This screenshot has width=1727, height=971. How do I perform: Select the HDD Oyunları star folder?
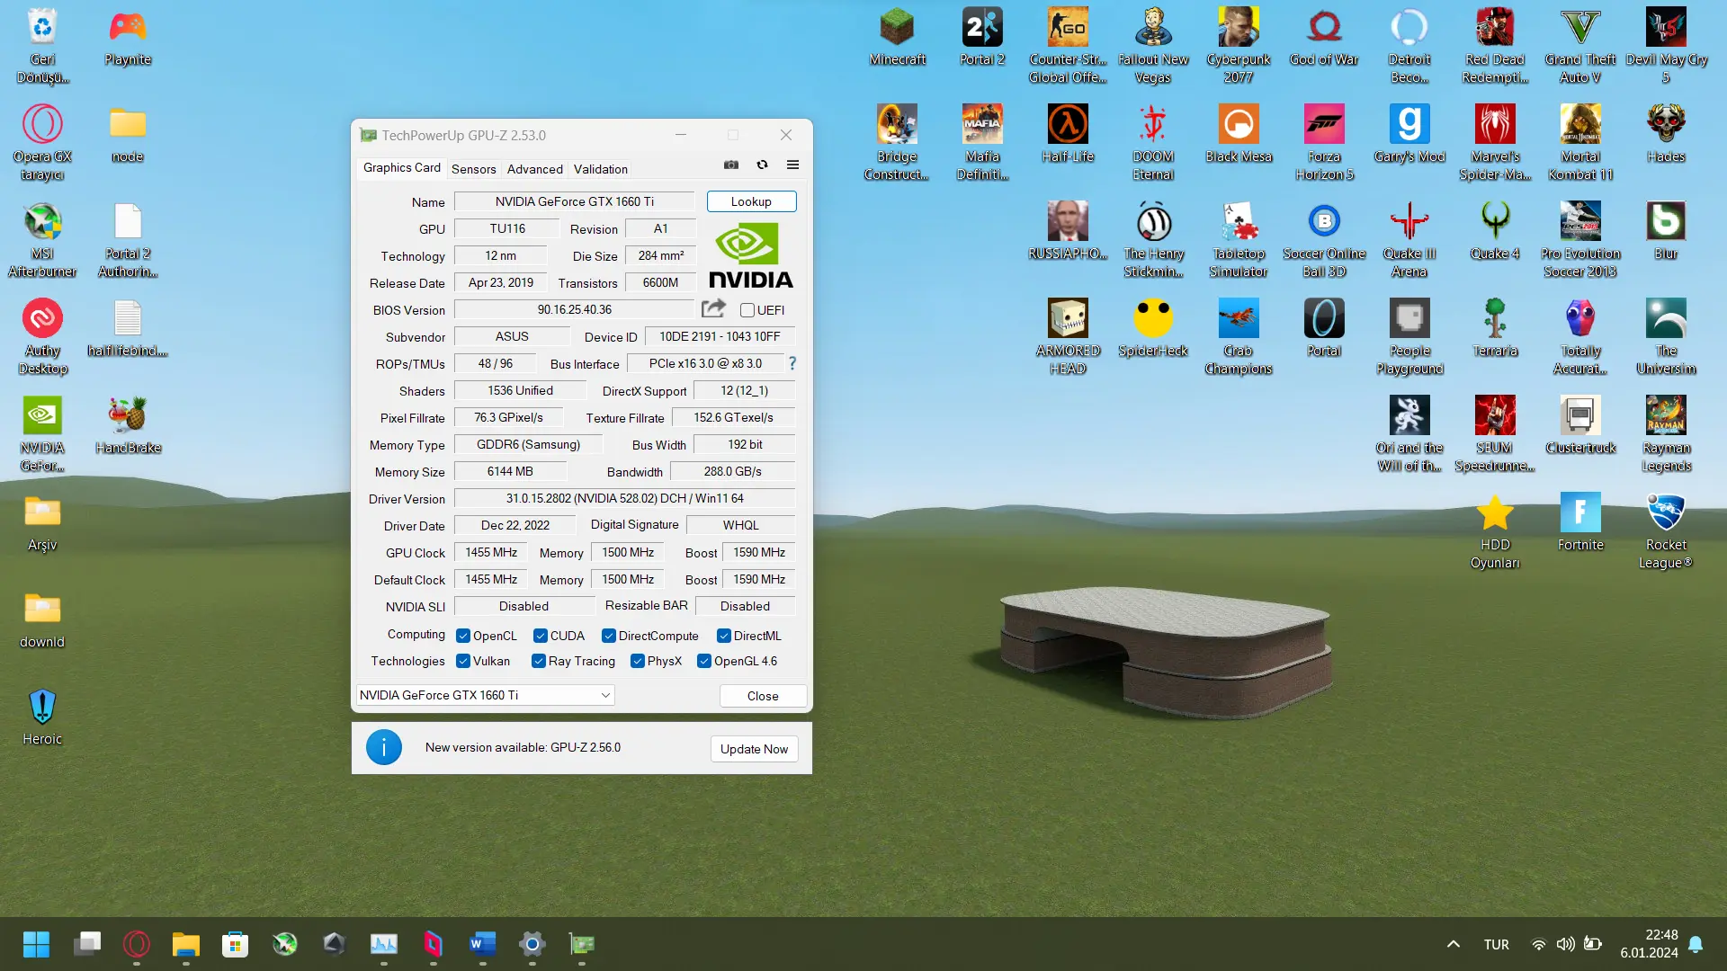[x=1495, y=530]
